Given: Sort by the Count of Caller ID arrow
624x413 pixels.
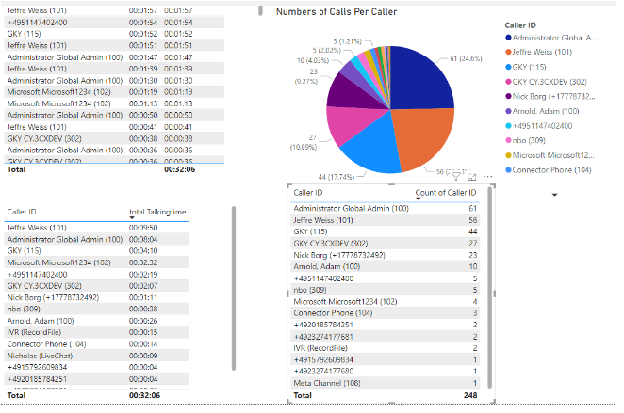Looking at the screenshot, I should pos(419,199).
